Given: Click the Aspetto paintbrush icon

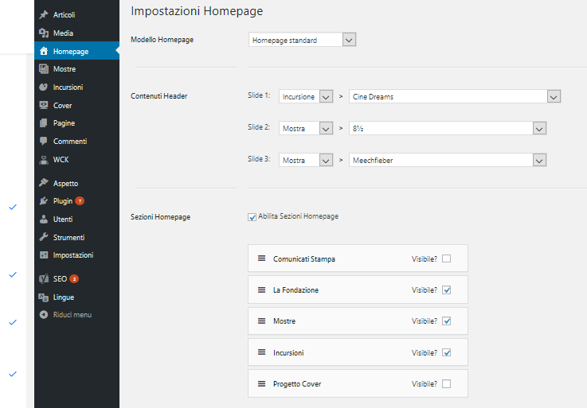Looking at the screenshot, I should click(x=44, y=184).
